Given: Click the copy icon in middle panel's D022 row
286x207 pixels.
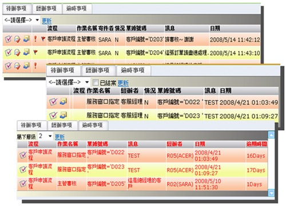Looking at the screenshot, I should (63, 101).
